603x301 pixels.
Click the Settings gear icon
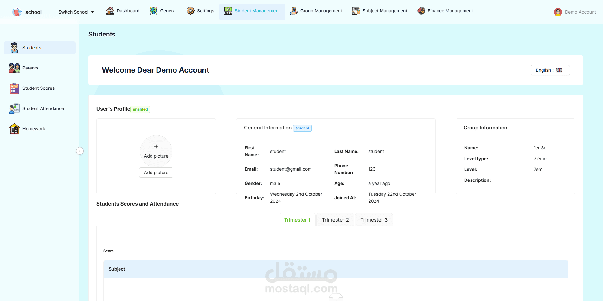click(x=190, y=11)
